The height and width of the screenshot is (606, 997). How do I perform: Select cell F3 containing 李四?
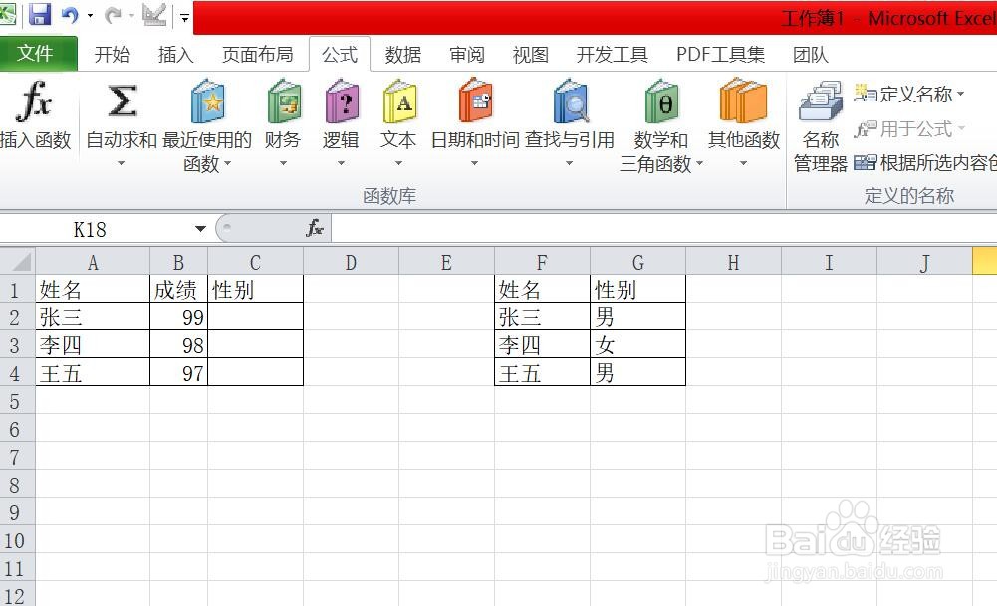coord(543,345)
